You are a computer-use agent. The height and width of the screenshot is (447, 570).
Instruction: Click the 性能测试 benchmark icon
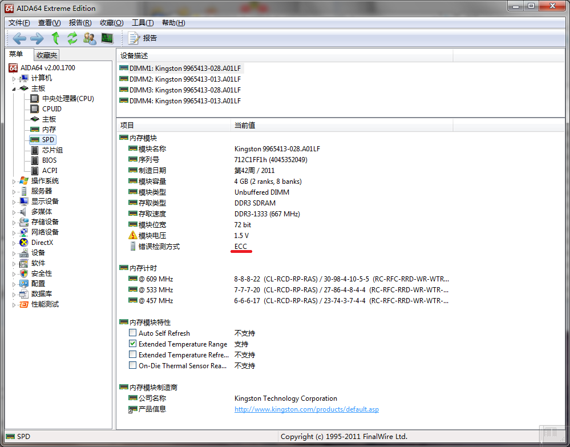pyautogui.click(x=24, y=304)
